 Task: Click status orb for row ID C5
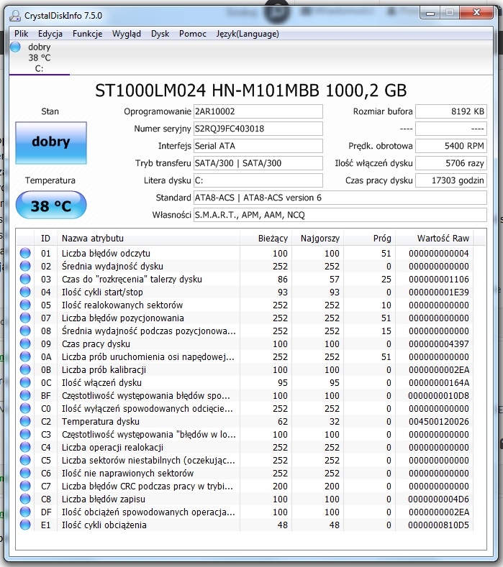pyautogui.click(x=25, y=460)
